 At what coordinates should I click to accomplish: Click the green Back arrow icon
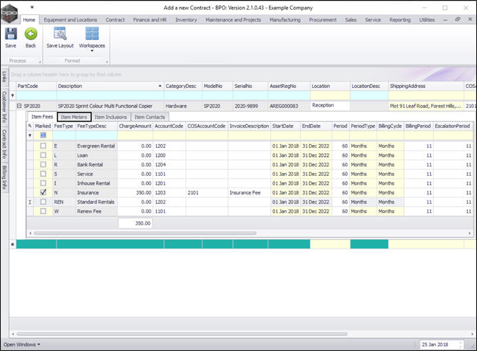(x=30, y=34)
